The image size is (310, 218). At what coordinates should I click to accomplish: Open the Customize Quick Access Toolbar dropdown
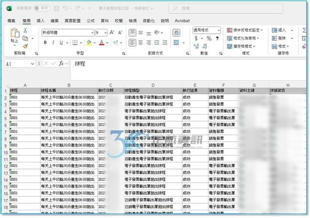click(x=90, y=9)
